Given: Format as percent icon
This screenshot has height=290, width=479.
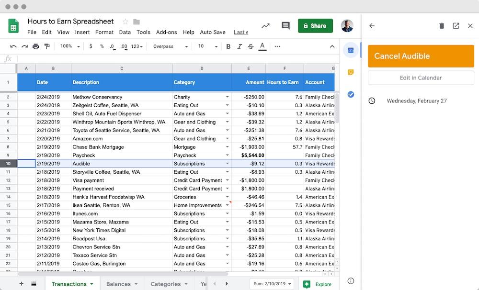Looking at the screenshot, I should (102, 46).
